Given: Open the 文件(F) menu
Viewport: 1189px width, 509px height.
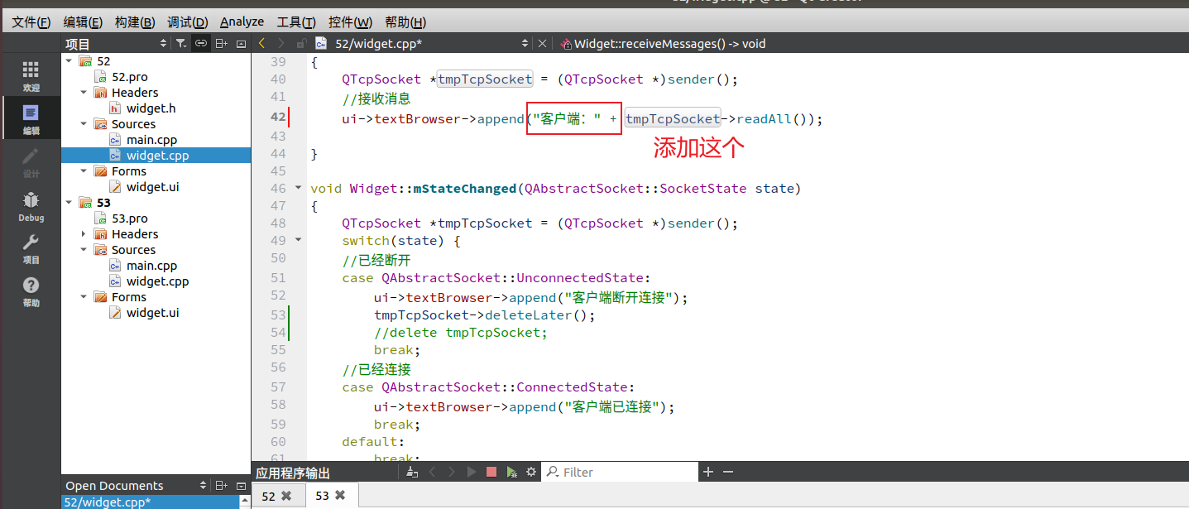Looking at the screenshot, I should 31,22.
